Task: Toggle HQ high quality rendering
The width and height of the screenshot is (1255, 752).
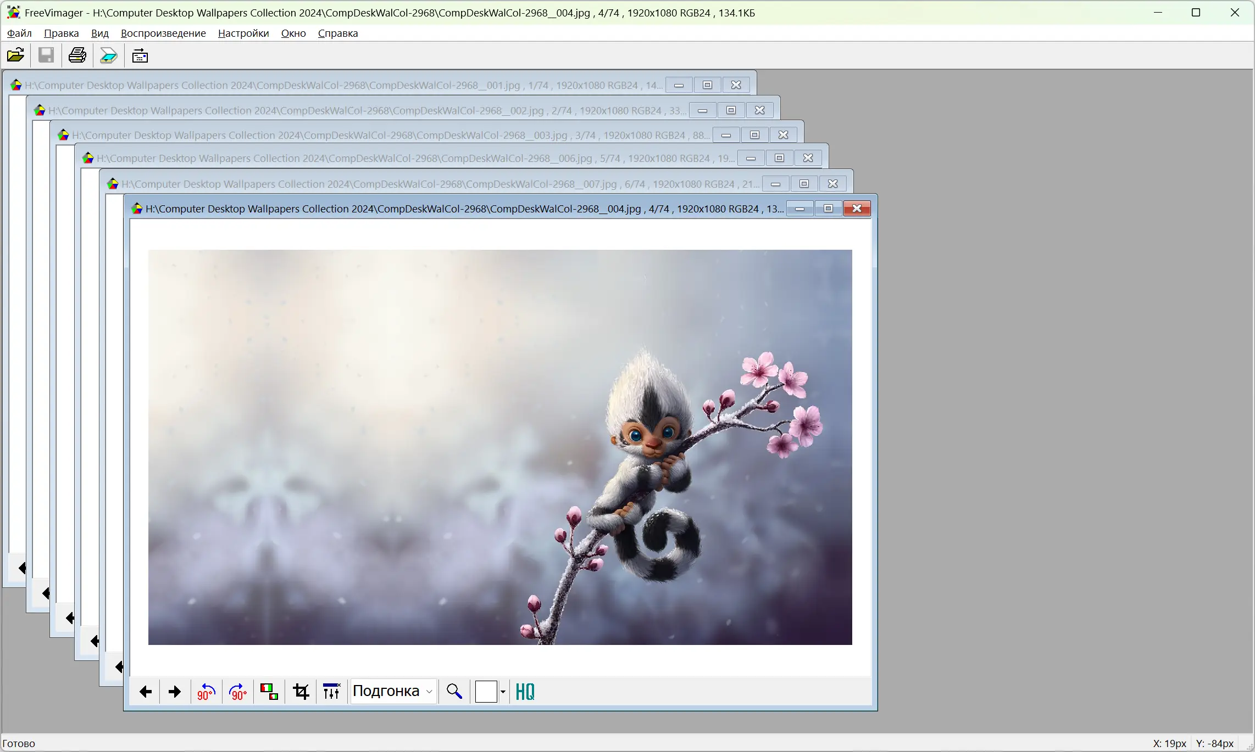Action: (525, 692)
